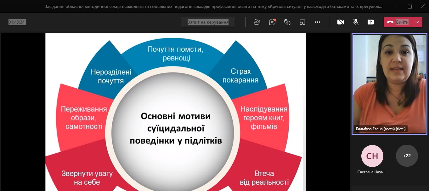Image resolution: width=429 pixels, height=191 pixels.
Task: Open the More actions ellipsis menu
Action: tap(318, 22)
